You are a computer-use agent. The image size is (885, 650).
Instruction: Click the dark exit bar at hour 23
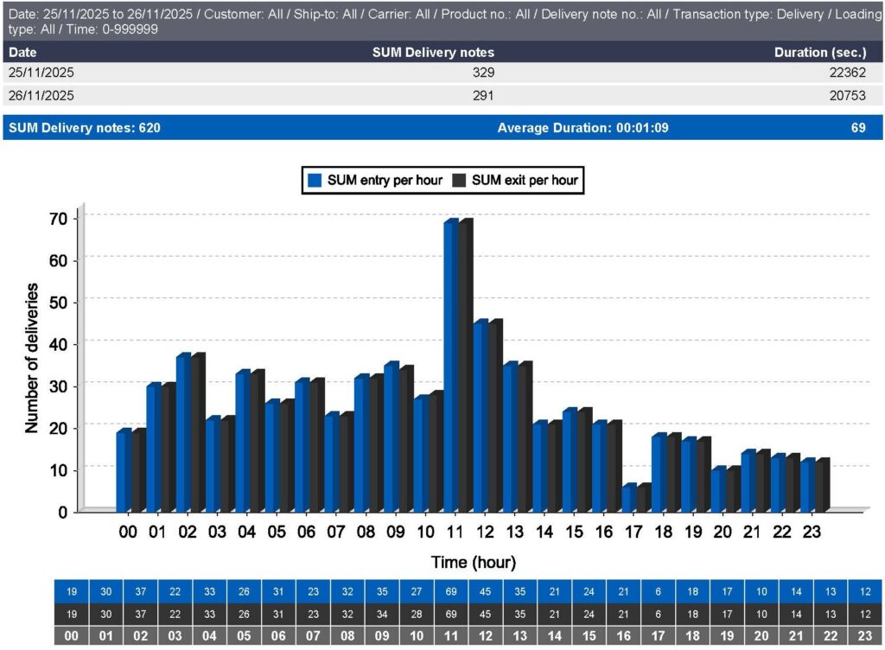pos(823,485)
